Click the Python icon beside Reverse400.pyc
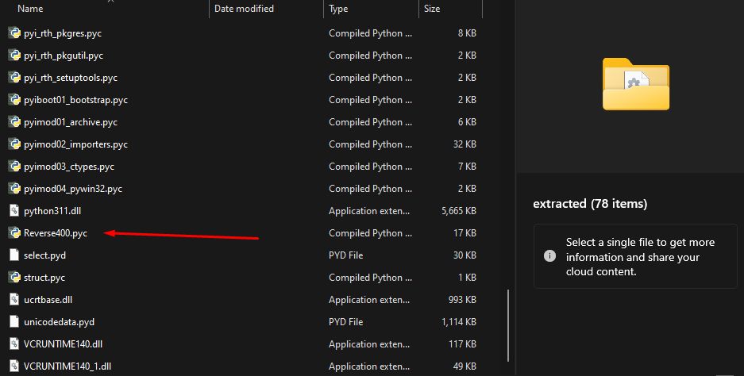Screen dimensions: 744x376 [x=14, y=233]
